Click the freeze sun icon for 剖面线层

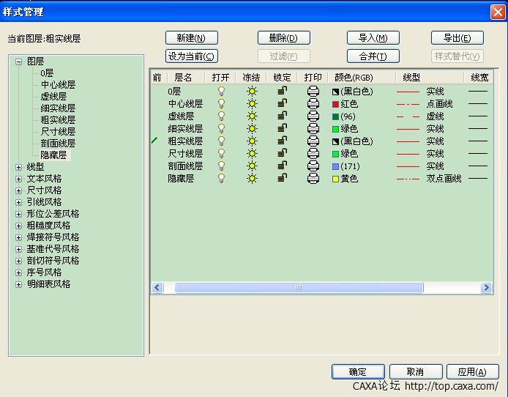252,166
